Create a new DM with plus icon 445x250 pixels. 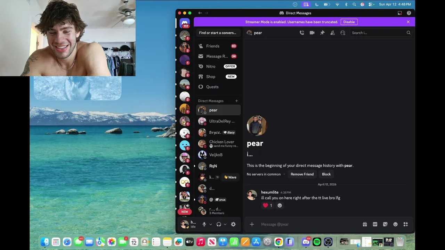[236, 101]
